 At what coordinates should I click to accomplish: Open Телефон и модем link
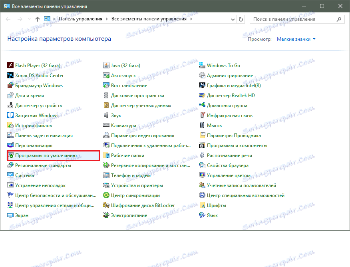pos(131,175)
